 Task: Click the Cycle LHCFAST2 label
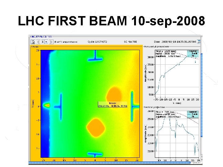(x=98, y=42)
